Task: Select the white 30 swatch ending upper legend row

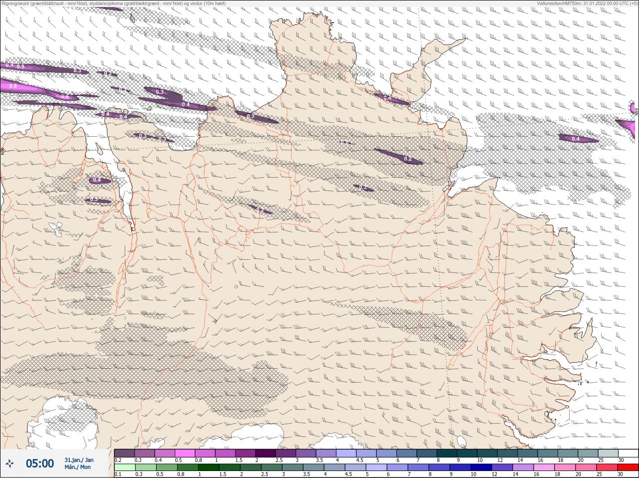Action: [x=628, y=453]
